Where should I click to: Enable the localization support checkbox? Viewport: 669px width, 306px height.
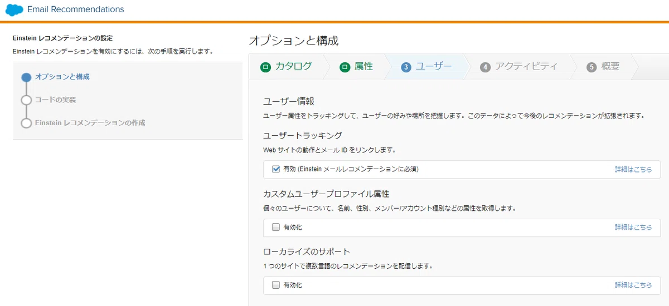(x=276, y=285)
